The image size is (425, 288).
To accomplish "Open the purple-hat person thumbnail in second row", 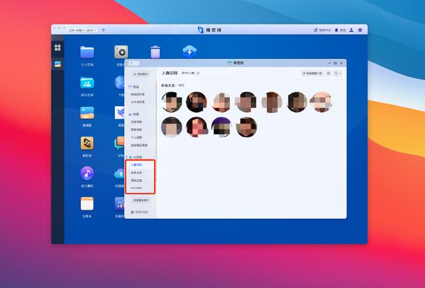I will (x=221, y=127).
